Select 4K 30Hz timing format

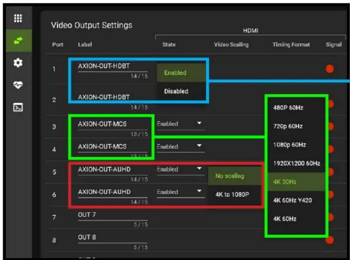[296, 182]
